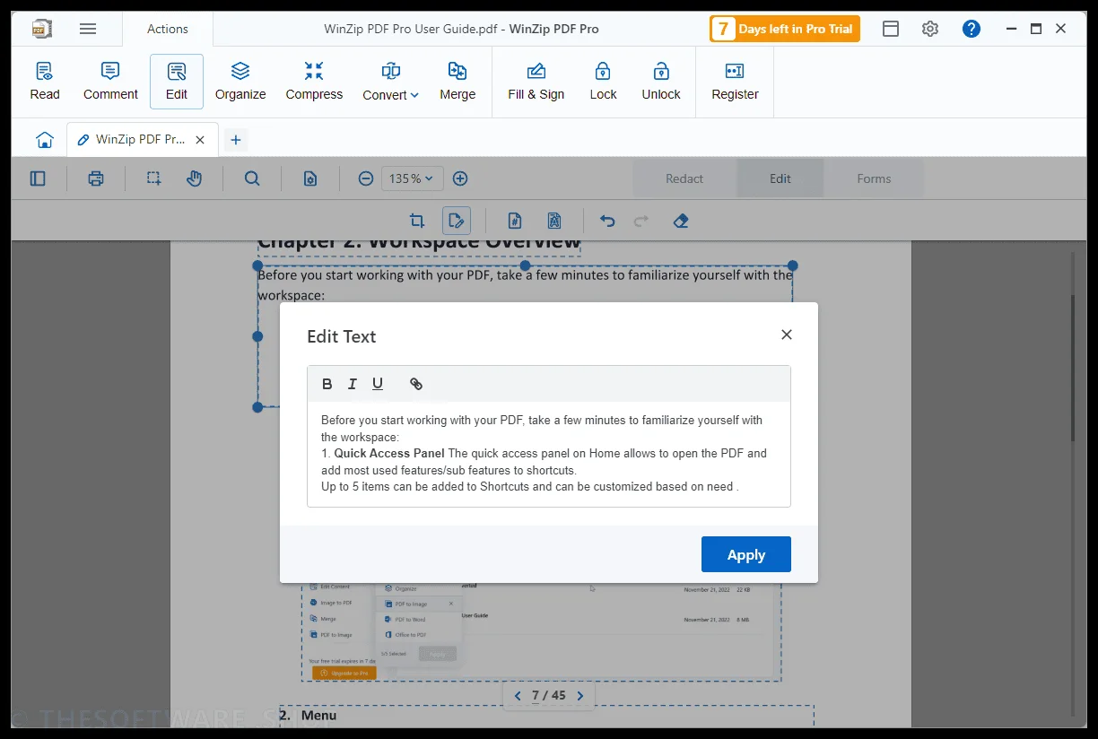Click inside the Edit Text text area
This screenshot has width=1098, height=739.
(x=549, y=454)
